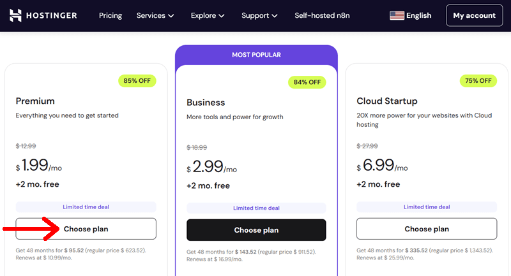Click 'Renews at $10.99/mo.' text
This screenshot has width=511, height=276.
pos(43,258)
